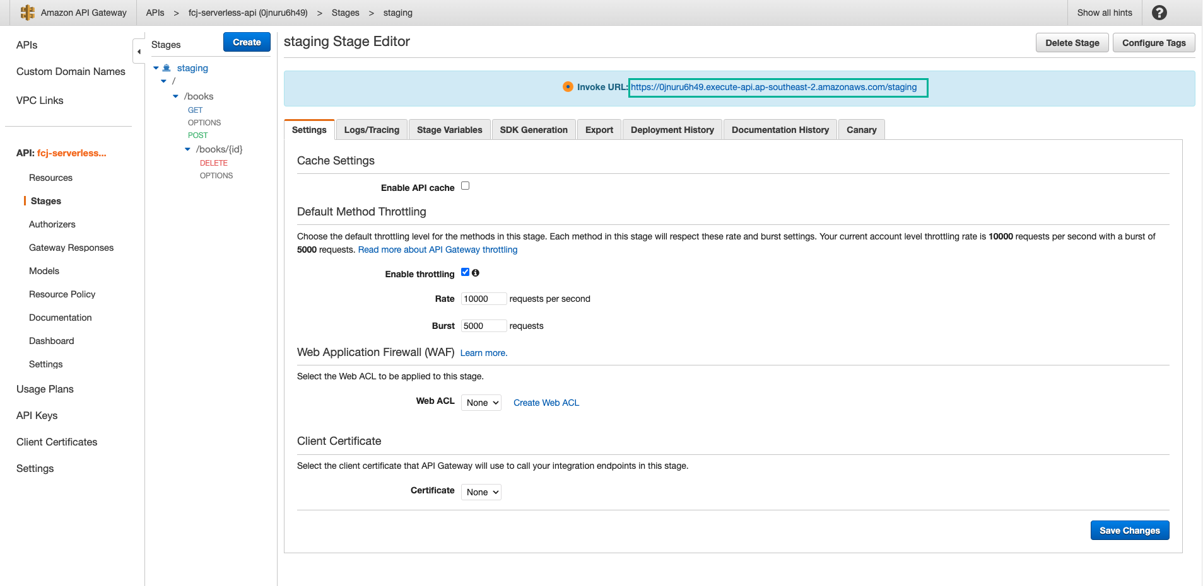This screenshot has width=1203, height=586.
Task: Open Documentation in the API menu
Action: (x=60, y=318)
